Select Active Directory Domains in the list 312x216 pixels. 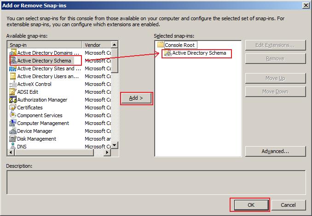coord(48,53)
